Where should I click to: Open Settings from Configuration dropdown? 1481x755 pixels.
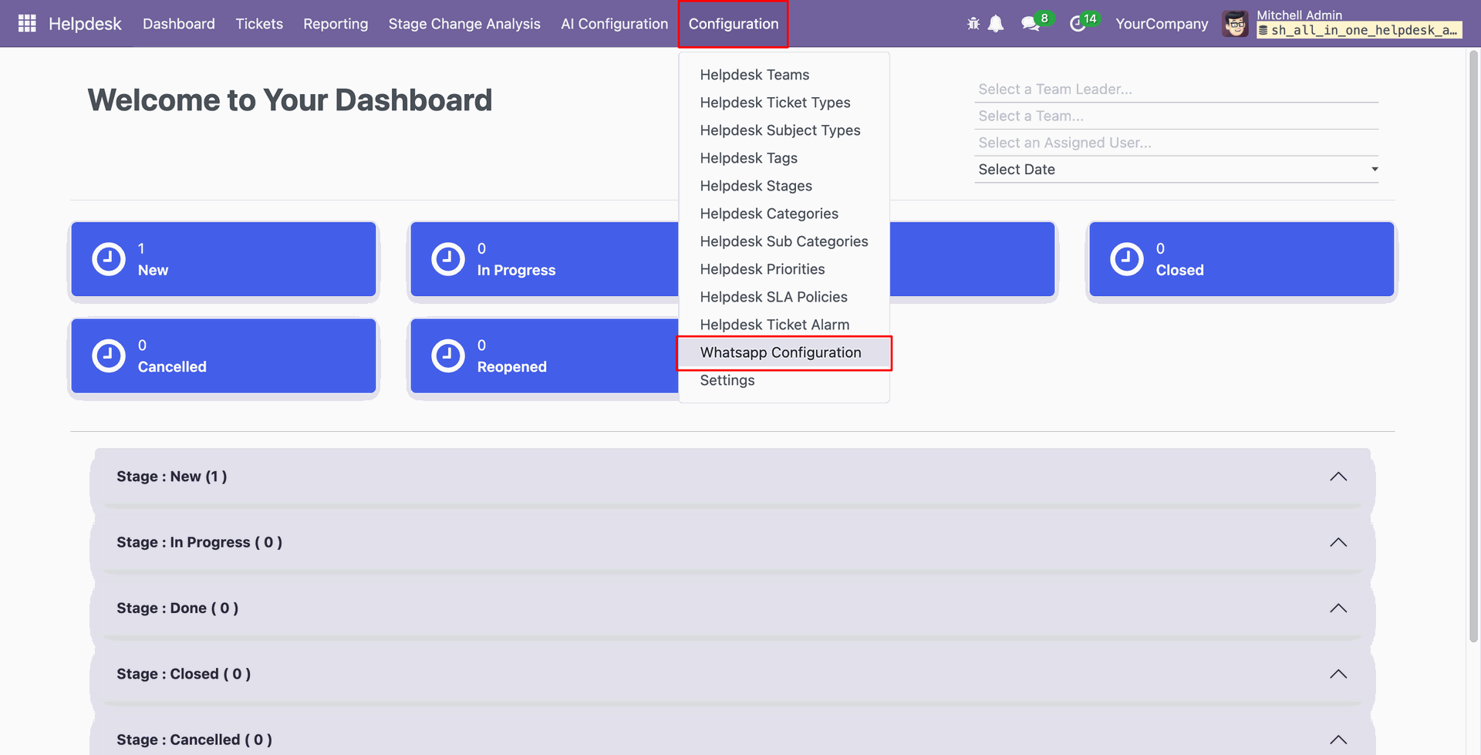pyautogui.click(x=784, y=380)
